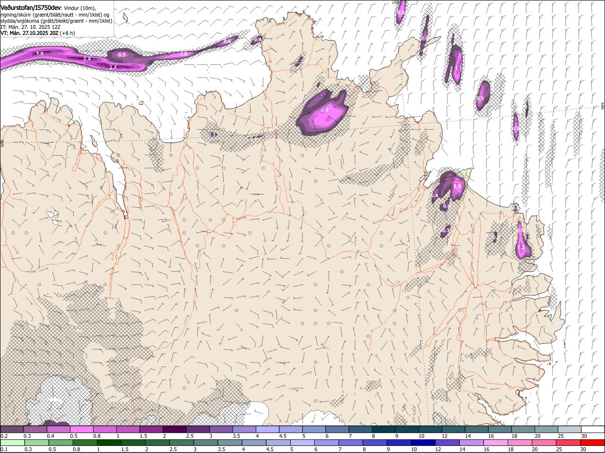Click the 25 value on the lower rain scale
The width and height of the screenshot is (605, 453).
coord(558,449)
